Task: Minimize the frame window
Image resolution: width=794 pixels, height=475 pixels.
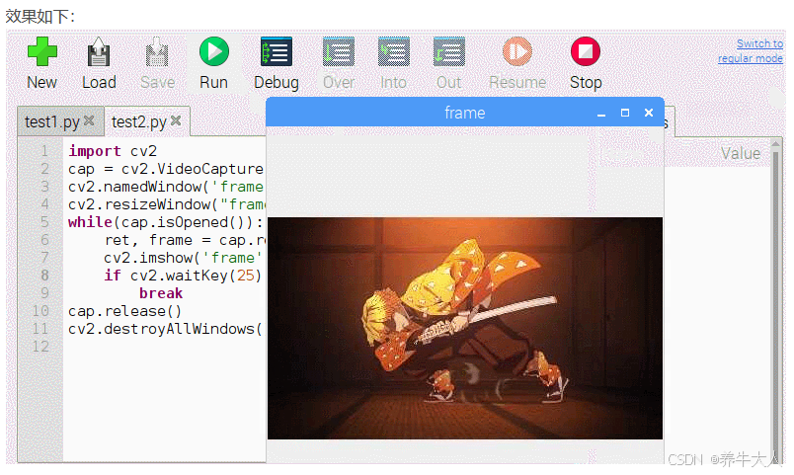Action: pos(601,113)
